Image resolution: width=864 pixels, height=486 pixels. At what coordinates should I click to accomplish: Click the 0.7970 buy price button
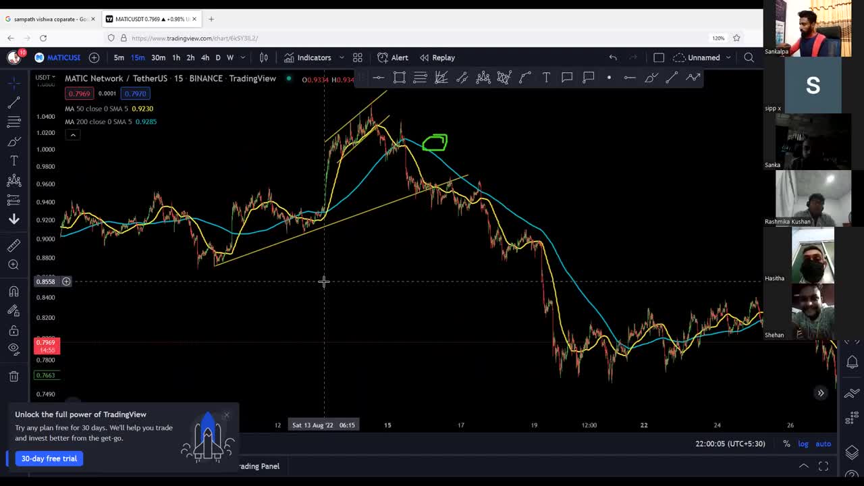pyautogui.click(x=135, y=94)
